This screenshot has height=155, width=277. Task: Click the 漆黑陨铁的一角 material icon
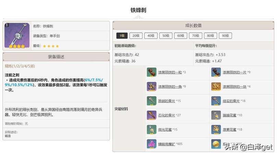152,87
